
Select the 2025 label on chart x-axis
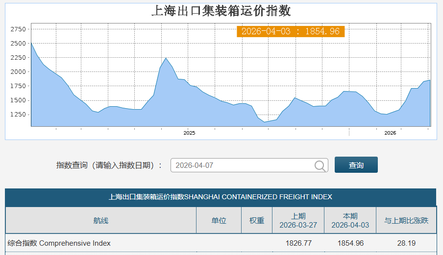(189, 133)
